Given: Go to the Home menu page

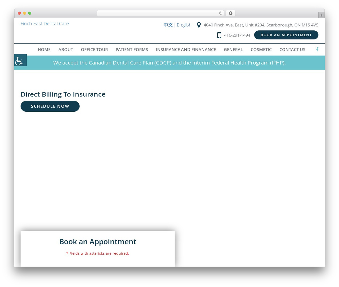Looking at the screenshot, I should pos(44,50).
